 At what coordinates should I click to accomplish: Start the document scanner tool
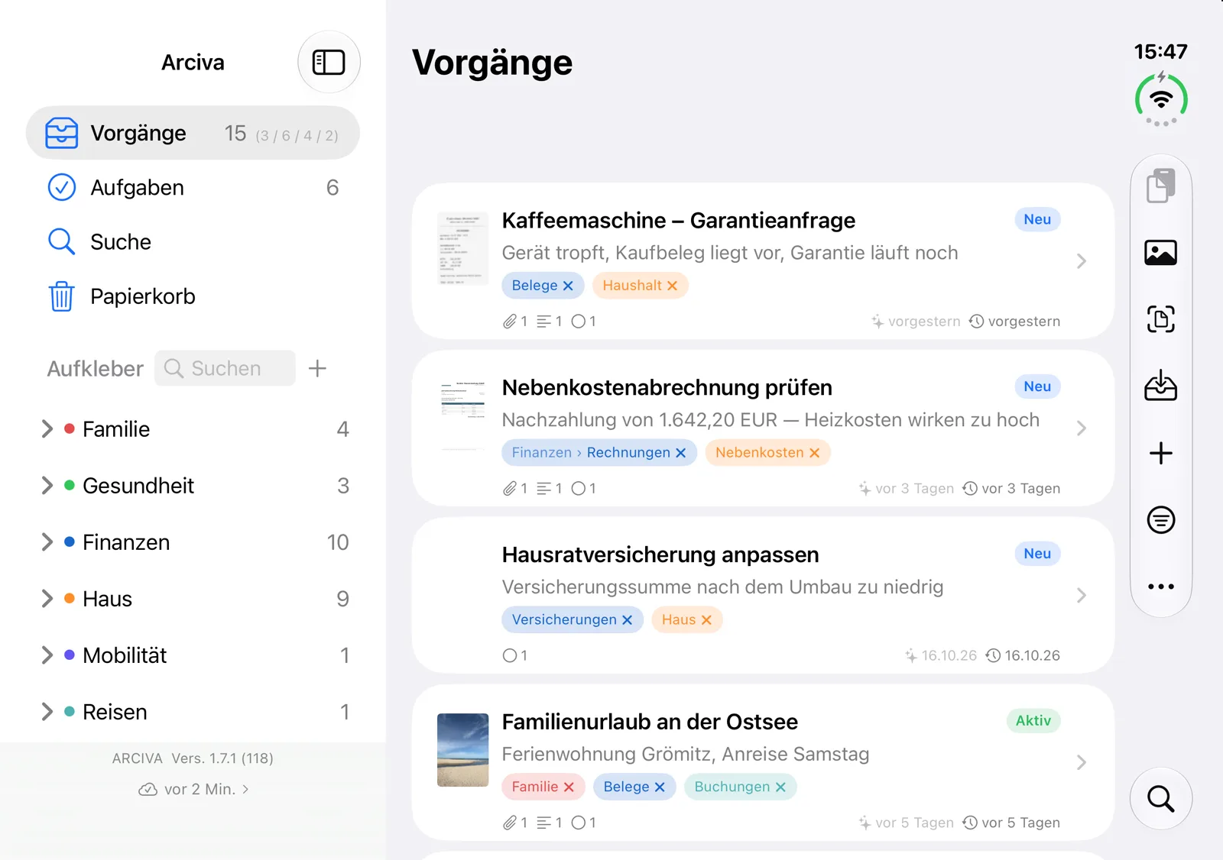1161,319
